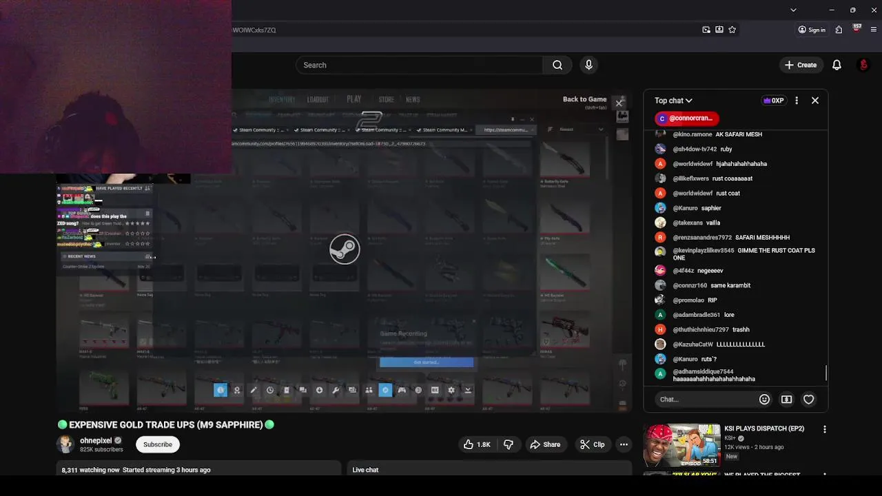Select the STORE tab in the game menu

[x=386, y=100]
